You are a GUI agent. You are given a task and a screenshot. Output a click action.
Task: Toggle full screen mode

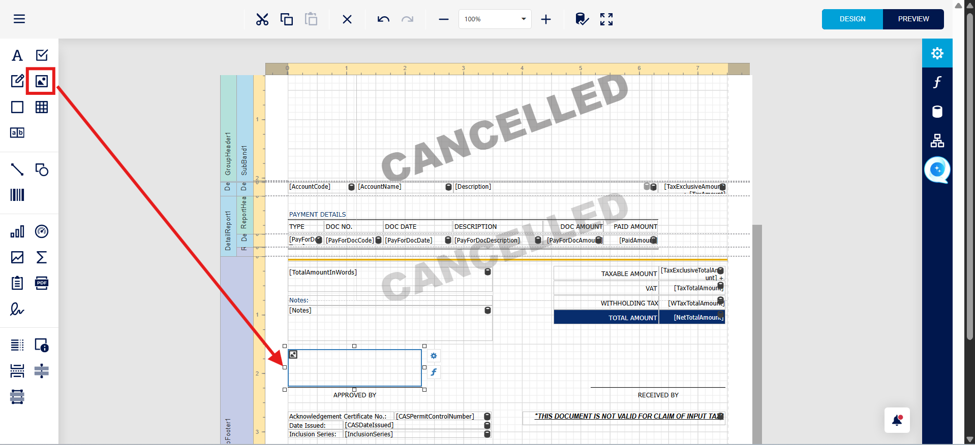[606, 19]
